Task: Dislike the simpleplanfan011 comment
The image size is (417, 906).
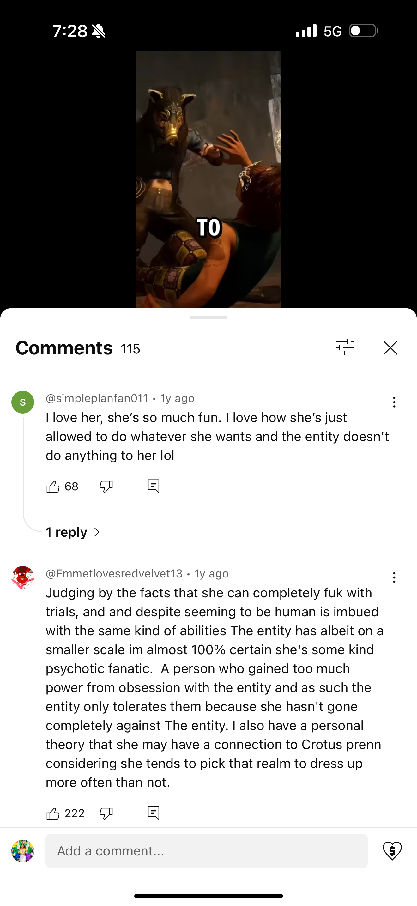Action: (x=106, y=487)
